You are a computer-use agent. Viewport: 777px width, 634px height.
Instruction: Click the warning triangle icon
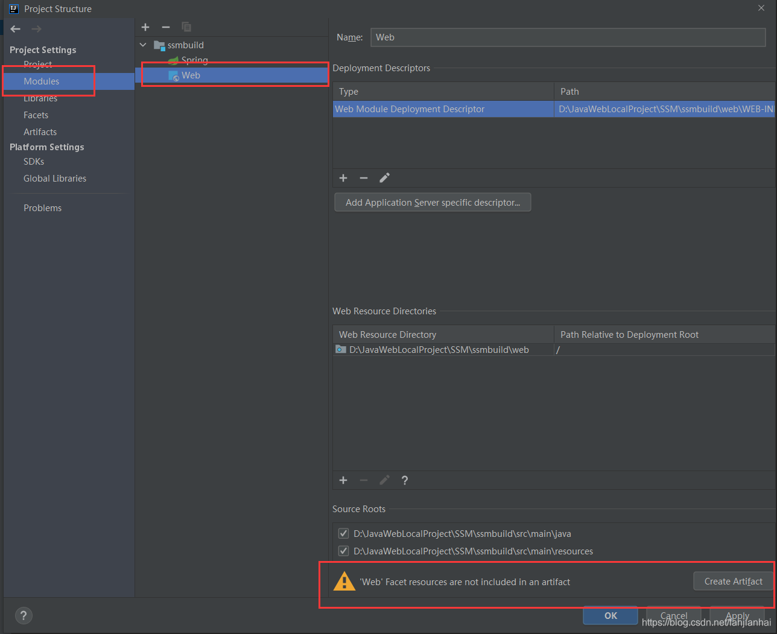pyautogui.click(x=344, y=582)
